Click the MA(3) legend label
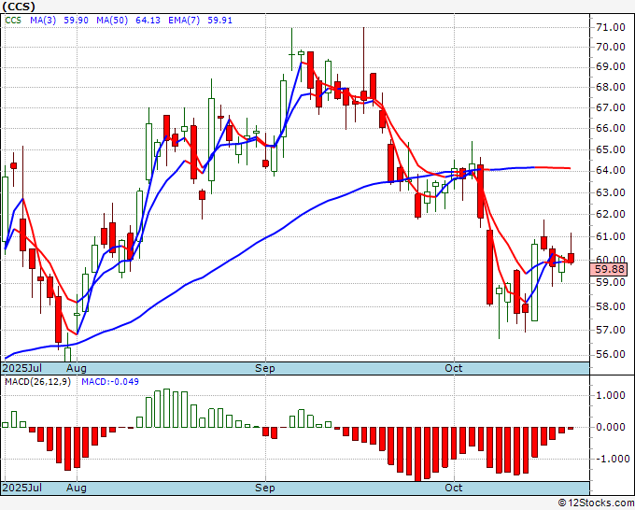 click(x=43, y=21)
